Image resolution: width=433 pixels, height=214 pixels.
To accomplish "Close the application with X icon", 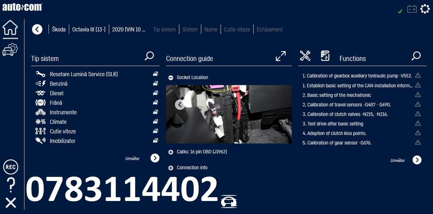I will click(11, 203).
